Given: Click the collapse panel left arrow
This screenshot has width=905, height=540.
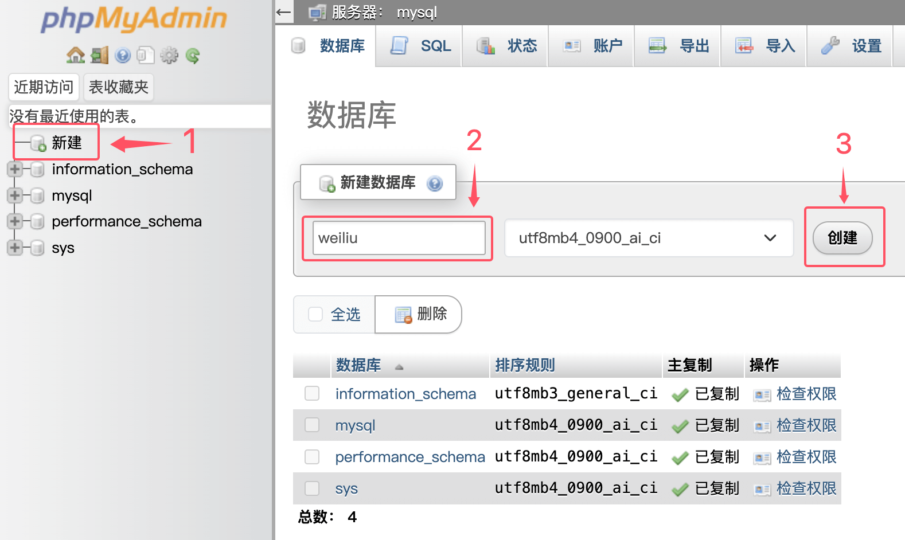Looking at the screenshot, I should [283, 11].
